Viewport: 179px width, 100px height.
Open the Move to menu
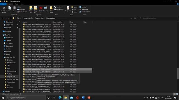tap(31, 10)
